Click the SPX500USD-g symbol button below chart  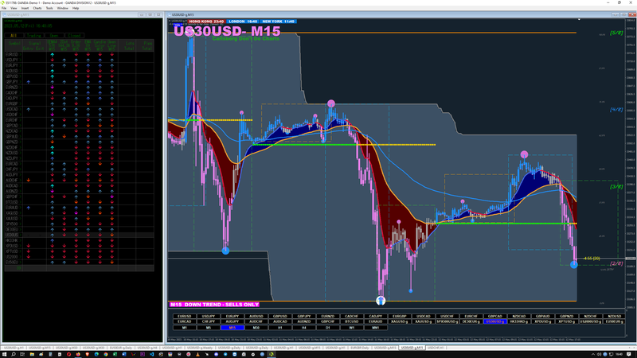pyautogui.click(x=447, y=321)
